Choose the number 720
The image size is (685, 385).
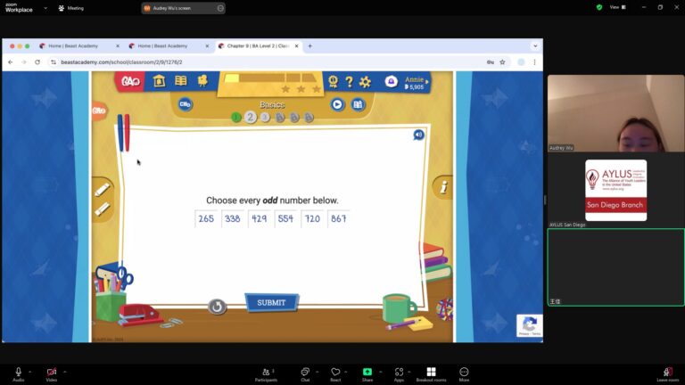pyautogui.click(x=312, y=218)
